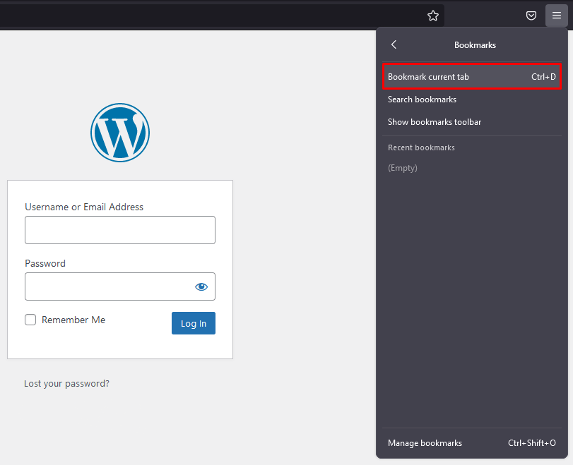The width and height of the screenshot is (573, 465).
Task: Click the Password label above the field
Action: pos(45,263)
